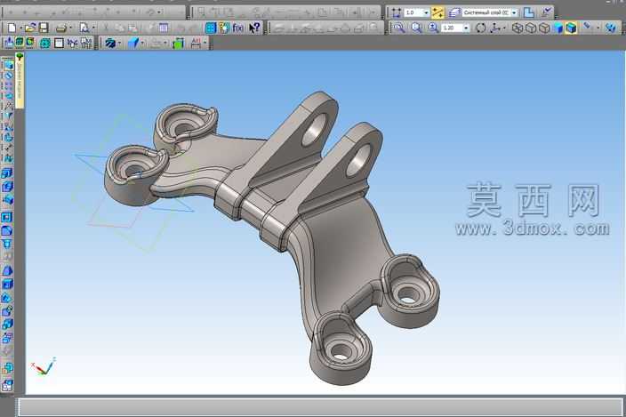
Task: Open view orientation axes tool
Action: (495, 28)
